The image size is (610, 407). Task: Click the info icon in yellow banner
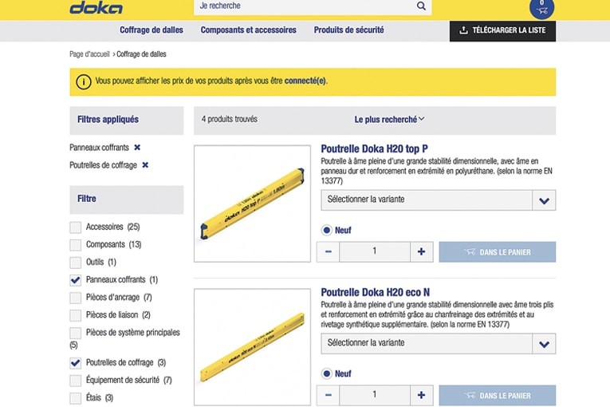tap(84, 82)
